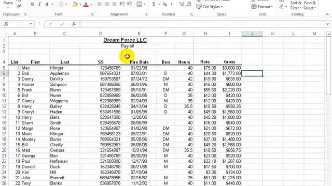Toggle Align Right
Image resolution: width=332 pixels, height=186 pixels.
click(114, 4)
